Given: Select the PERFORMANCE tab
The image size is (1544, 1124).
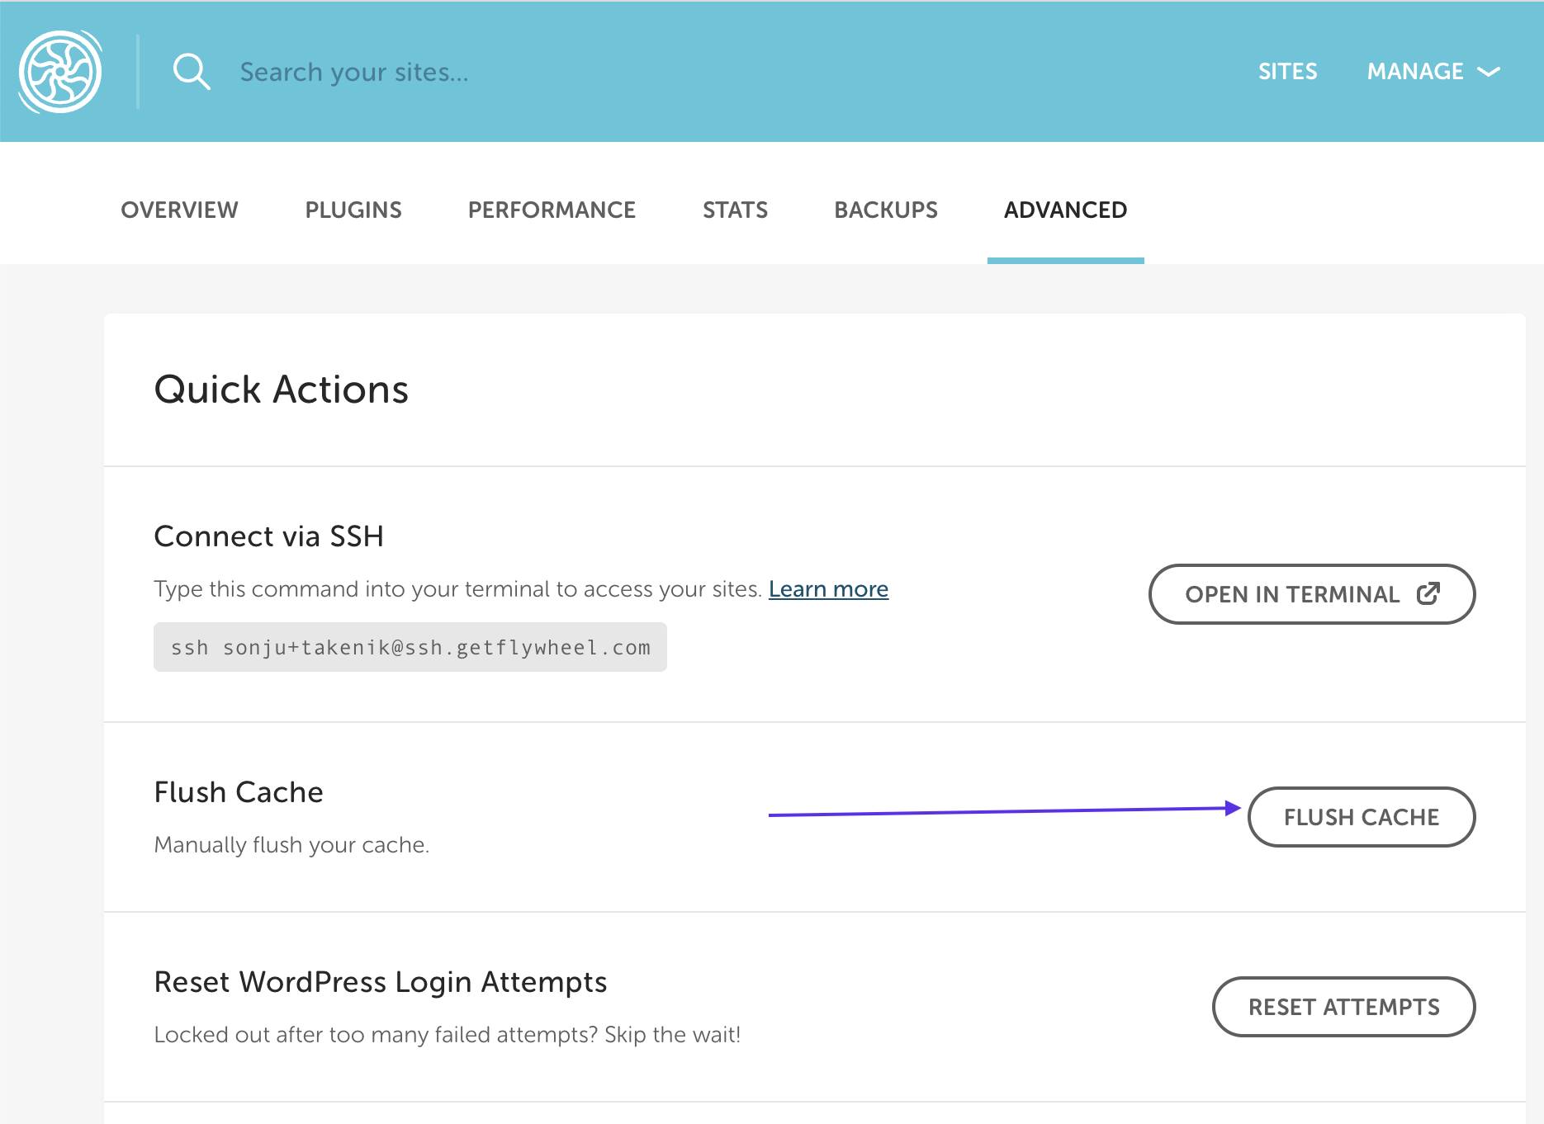Looking at the screenshot, I should (x=552, y=210).
